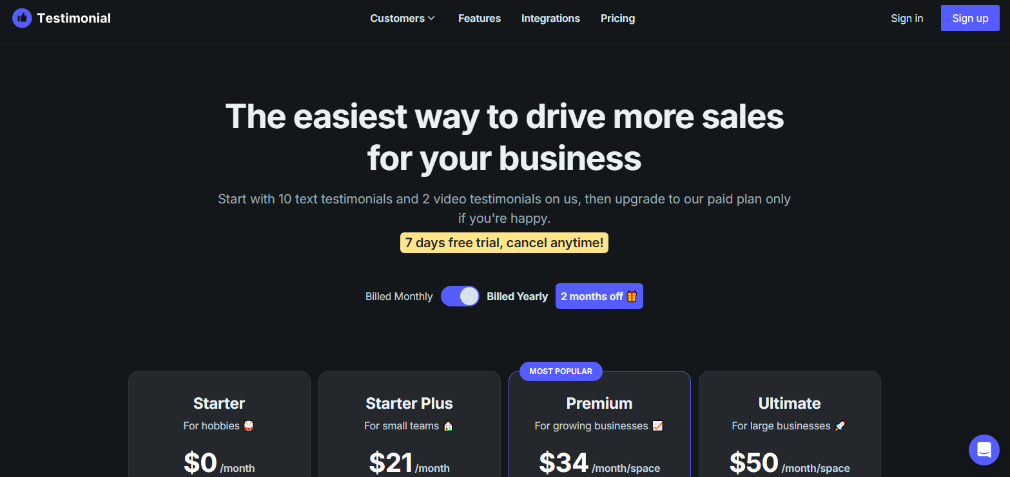This screenshot has width=1010, height=477.
Task: Click the MOST POPULAR badge on Premium
Action: (561, 371)
